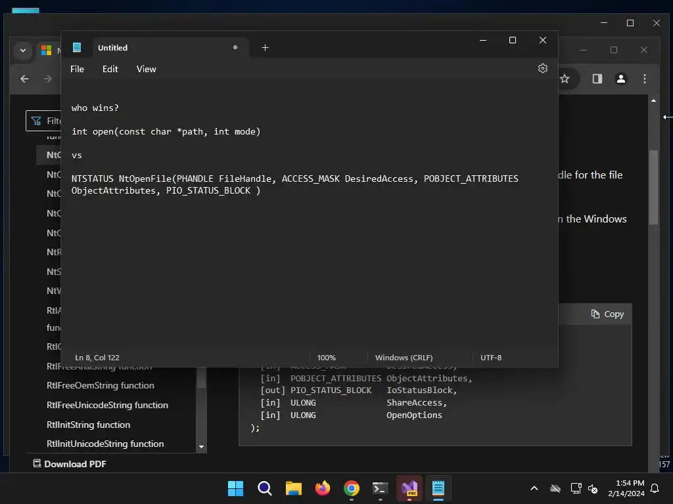Add a new Notepad tab
This screenshot has width=673, height=504.
266,47
